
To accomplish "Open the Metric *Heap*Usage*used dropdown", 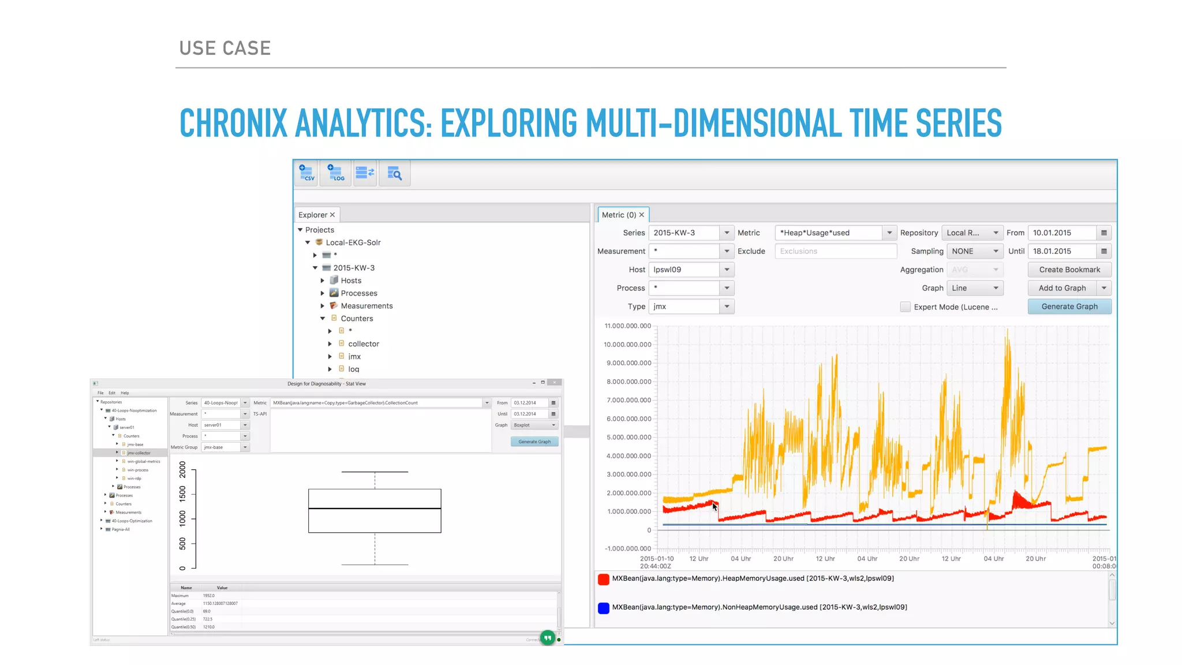I will (x=889, y=233).
